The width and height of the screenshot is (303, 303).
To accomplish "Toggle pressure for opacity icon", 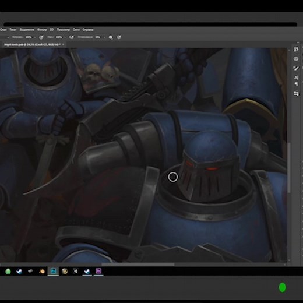I will click(x=41, y=37).
